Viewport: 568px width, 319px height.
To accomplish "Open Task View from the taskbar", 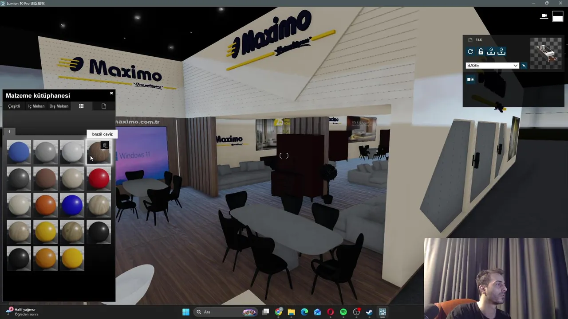I will tap(265, 312).
